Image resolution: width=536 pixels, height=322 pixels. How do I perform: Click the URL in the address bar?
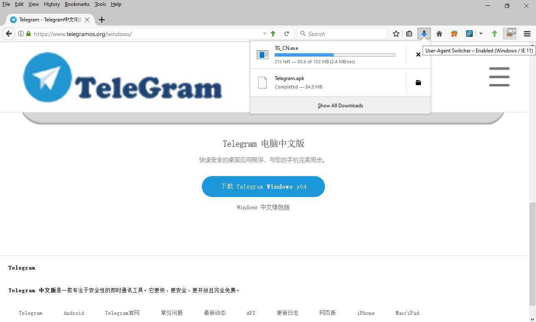click(x=83, y=34)
